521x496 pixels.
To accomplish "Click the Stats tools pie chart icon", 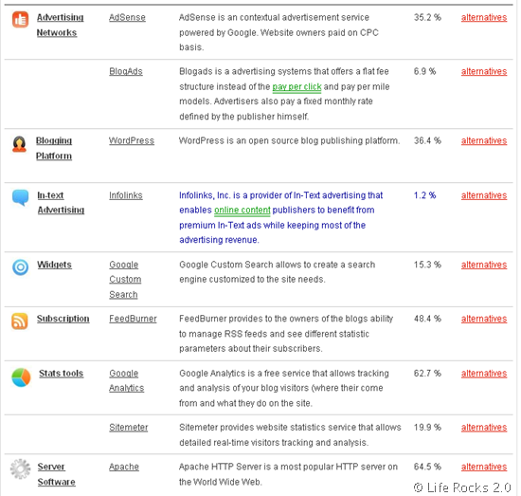I will tap(21, 377).
